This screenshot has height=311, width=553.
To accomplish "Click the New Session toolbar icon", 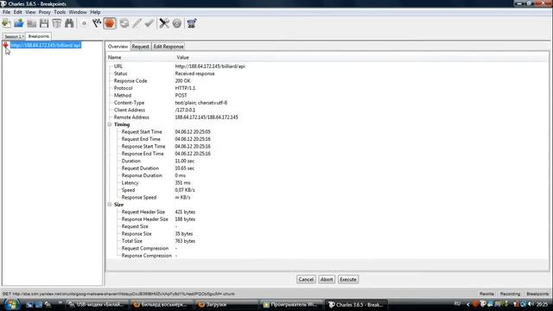I will (6, 23).
